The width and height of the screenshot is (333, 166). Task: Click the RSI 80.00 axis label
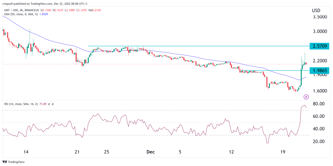click(x=318, y=104)
